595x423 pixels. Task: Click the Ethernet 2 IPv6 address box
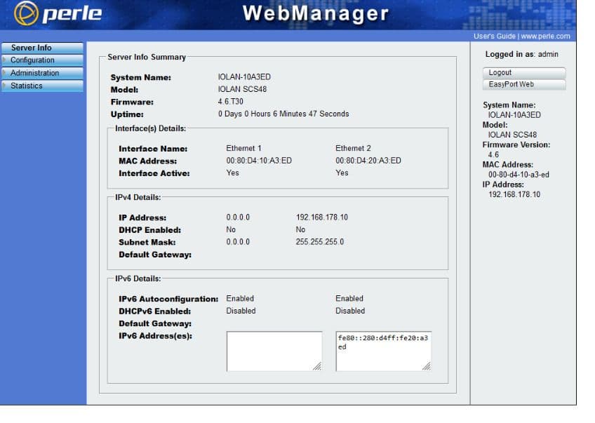click(379, 351)
